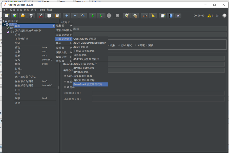Collapse the 测试计划 tree arrow

click(4, 21)
